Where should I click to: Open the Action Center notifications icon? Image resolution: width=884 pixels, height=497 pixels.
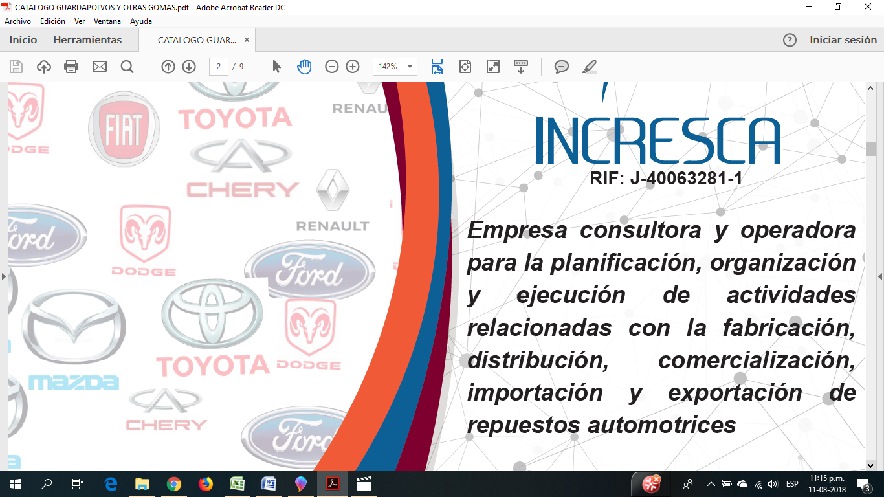(x=863, y=484)
